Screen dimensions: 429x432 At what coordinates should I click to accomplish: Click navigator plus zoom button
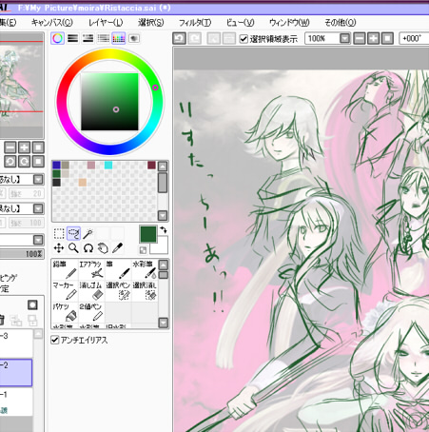(x=25, y=147)
